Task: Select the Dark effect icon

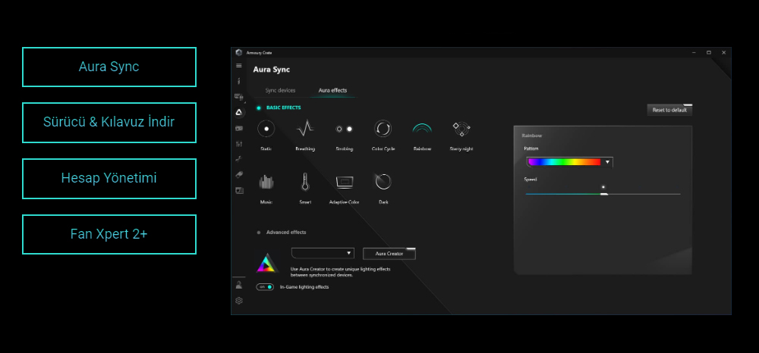Action: (x=383, y=182)
